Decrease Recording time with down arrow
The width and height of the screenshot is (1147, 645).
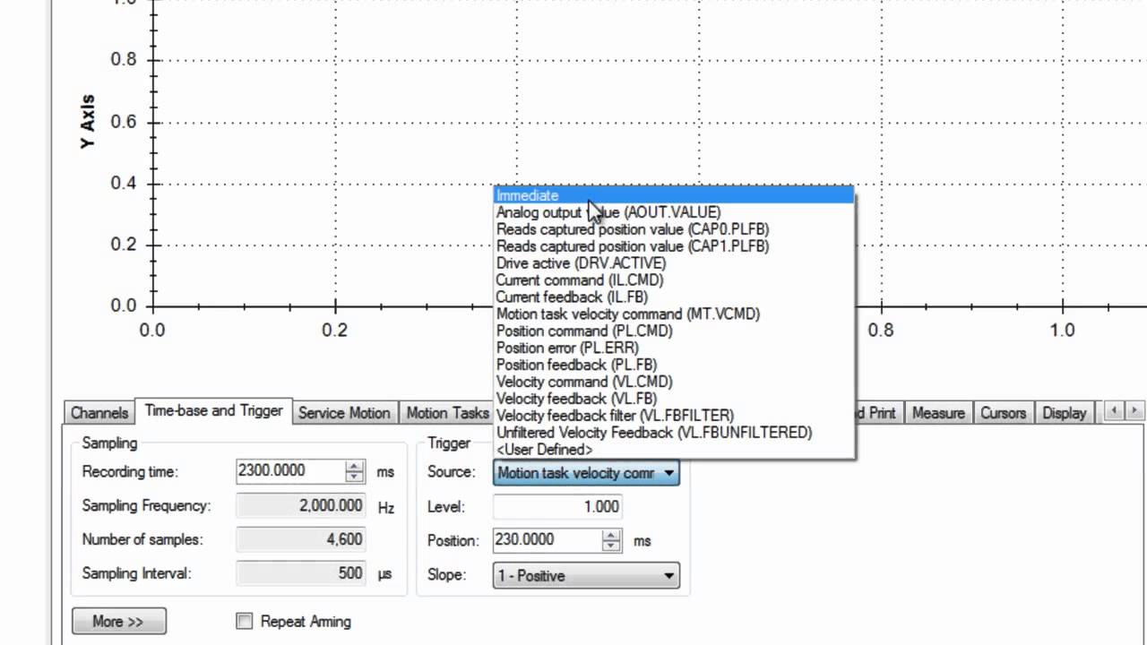coord(355,477)
